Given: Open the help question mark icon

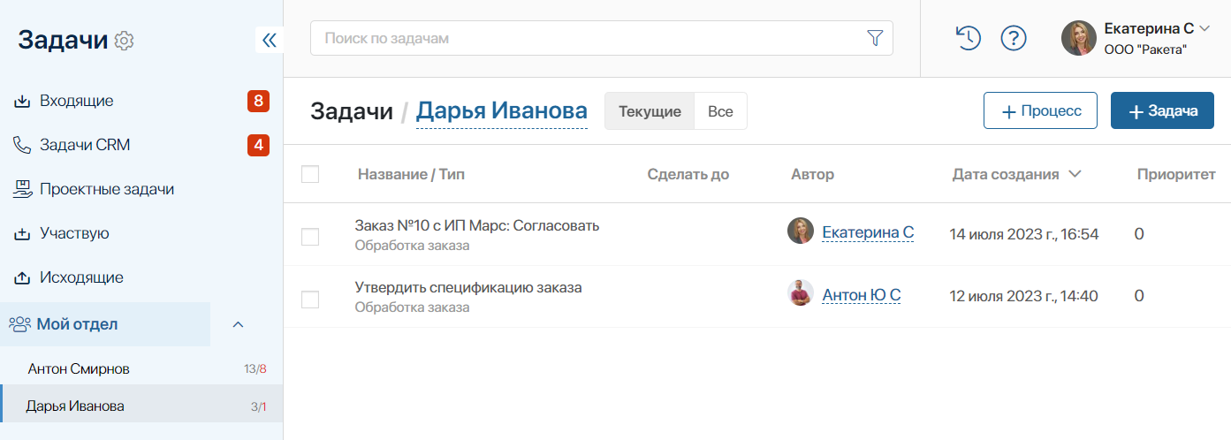Looking at the screenshot, I should [1013, 38].
